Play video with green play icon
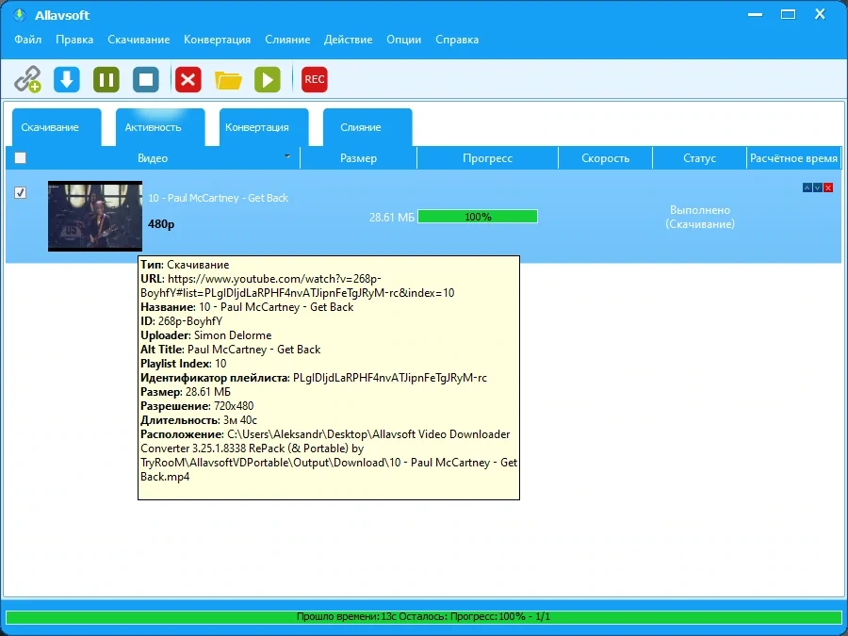The image size is (848, 636). click(x=268, y=79)
